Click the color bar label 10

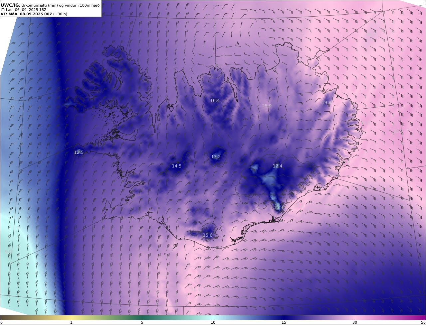click(x=213, y=322)
